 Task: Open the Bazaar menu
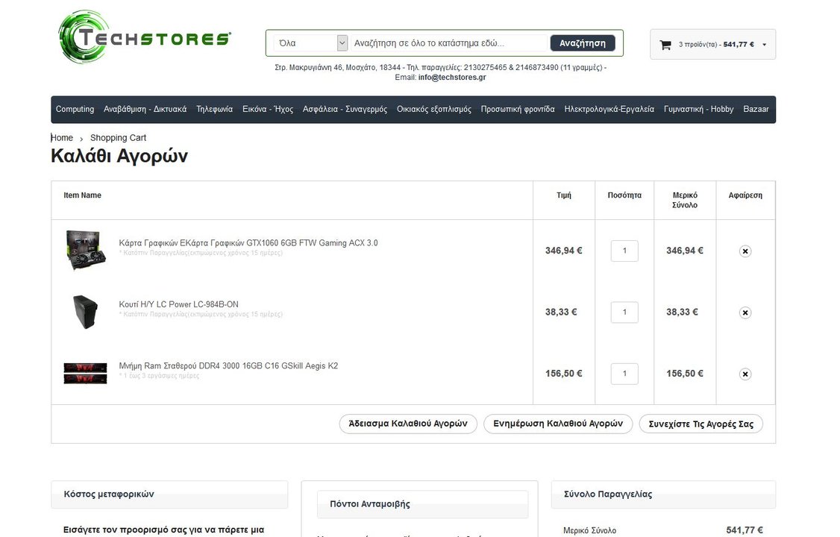[x=756, y=109]
